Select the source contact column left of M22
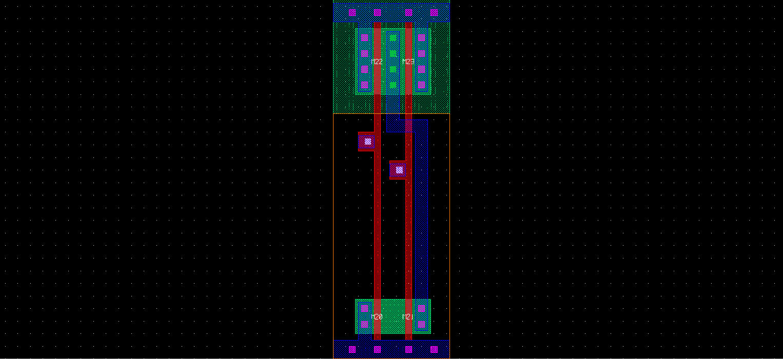This screenshot has width=783, height=359. [x=364, y=61]
